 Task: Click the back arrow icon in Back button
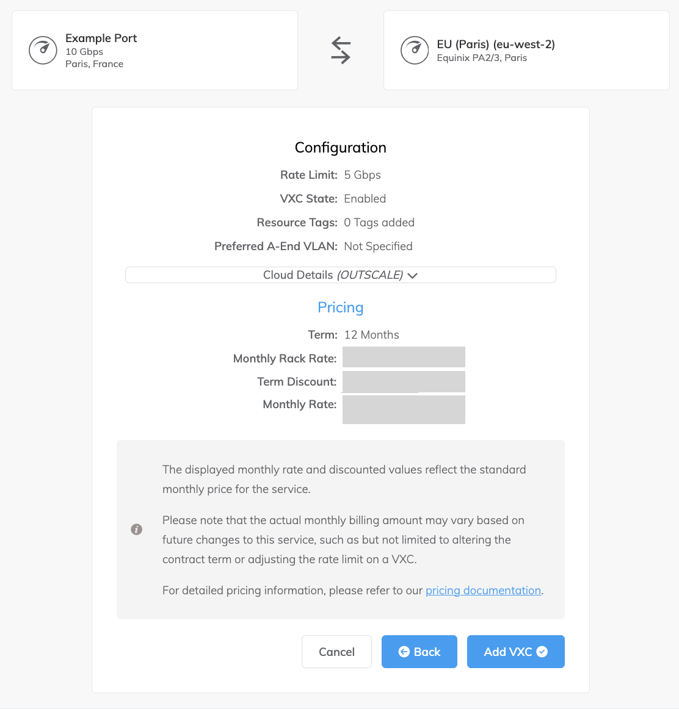[404, 652]
